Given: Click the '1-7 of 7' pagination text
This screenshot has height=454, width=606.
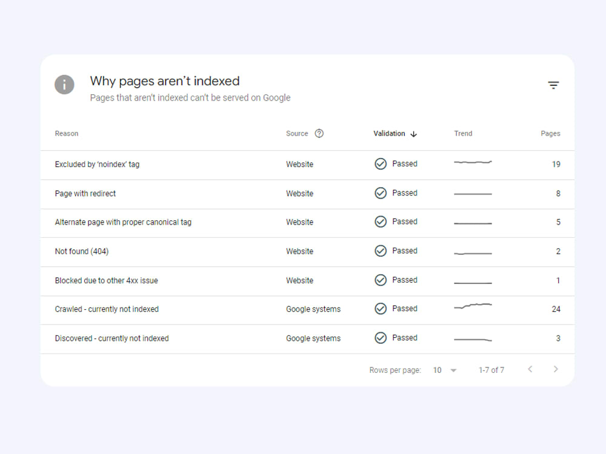Looking at the screenshot, I should tap(491, 370).
